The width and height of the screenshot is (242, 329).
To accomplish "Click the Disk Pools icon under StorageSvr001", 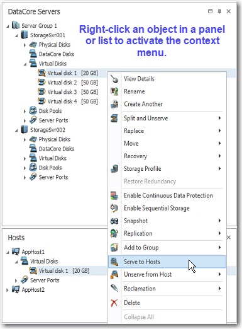I will (33, 111).
